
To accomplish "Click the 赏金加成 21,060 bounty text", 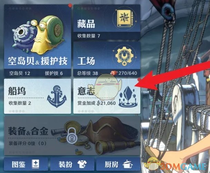I will (x=97, y=103).
